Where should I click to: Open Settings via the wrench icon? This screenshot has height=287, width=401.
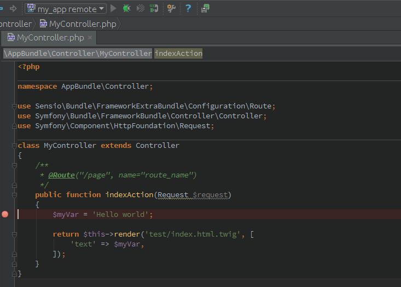(171, 8)
